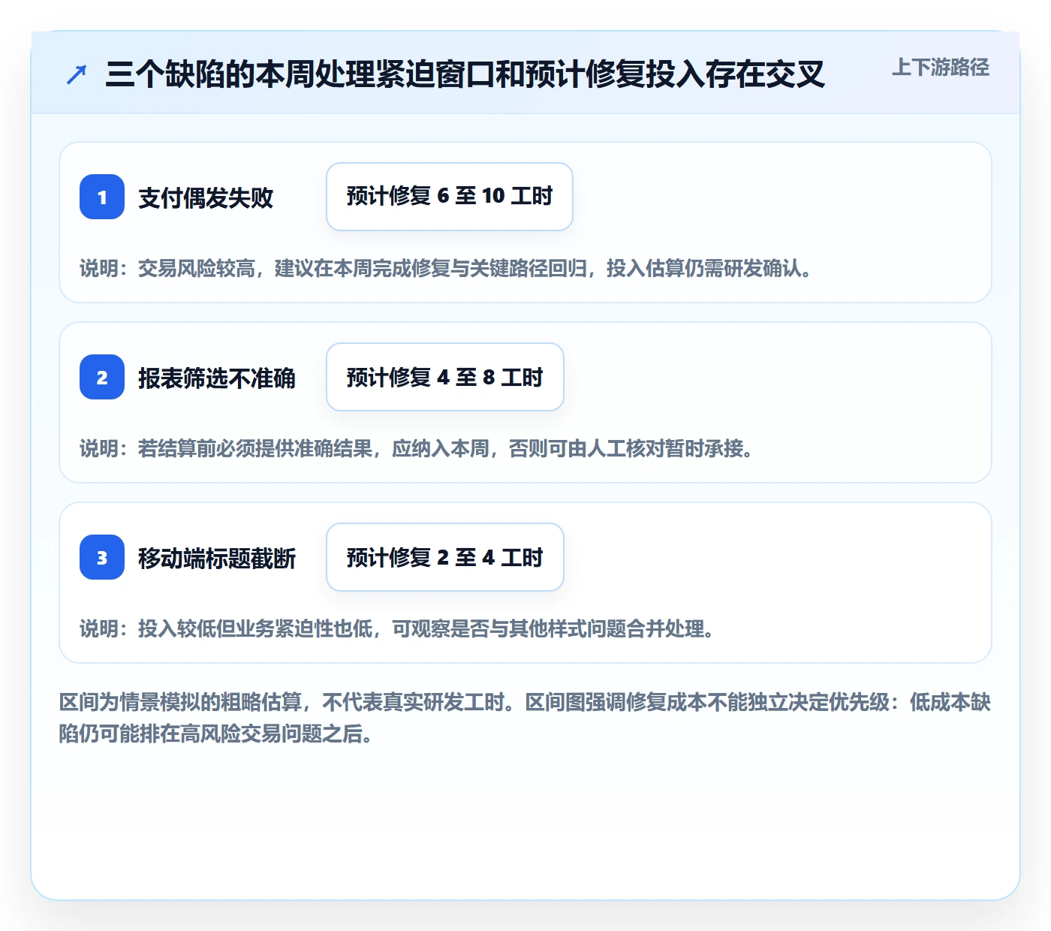Click the note starting 说明：若结算前必须提供准确结果
The height and width of the screenshot is (931, 1051).
coord(417,448)
